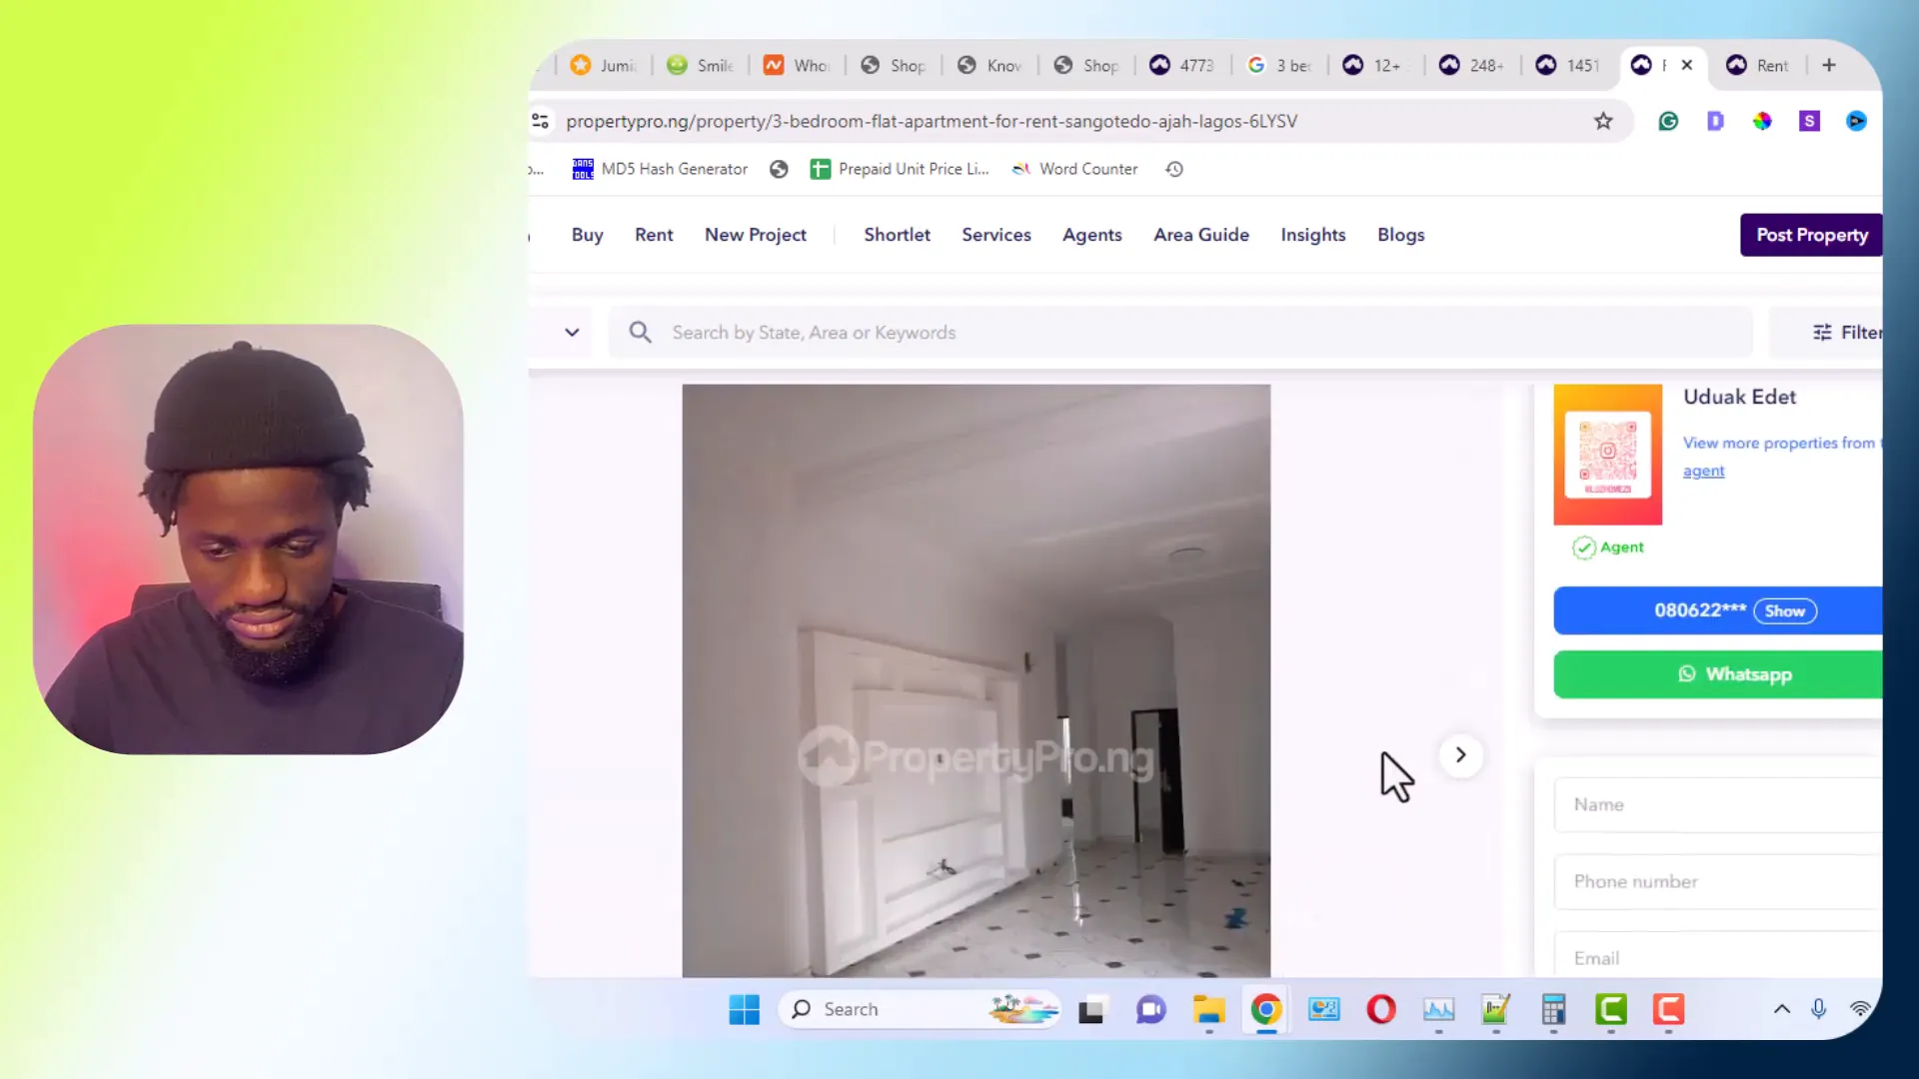
Task: Open Task View on taskbar
Action: tap(1090, 1010)
